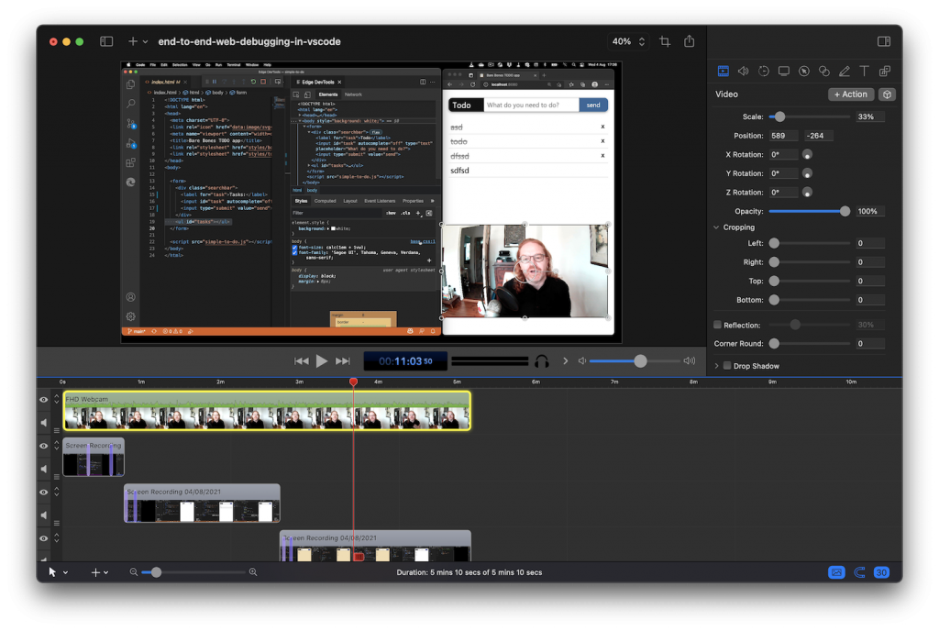Click the + Action button
939x631 pixels.
click(x=850, y=94)
